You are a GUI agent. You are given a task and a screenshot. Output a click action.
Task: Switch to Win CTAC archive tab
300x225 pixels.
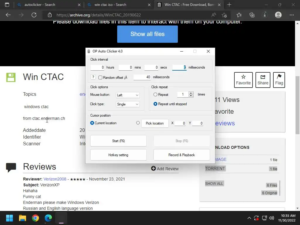click(x=190, y=5)
